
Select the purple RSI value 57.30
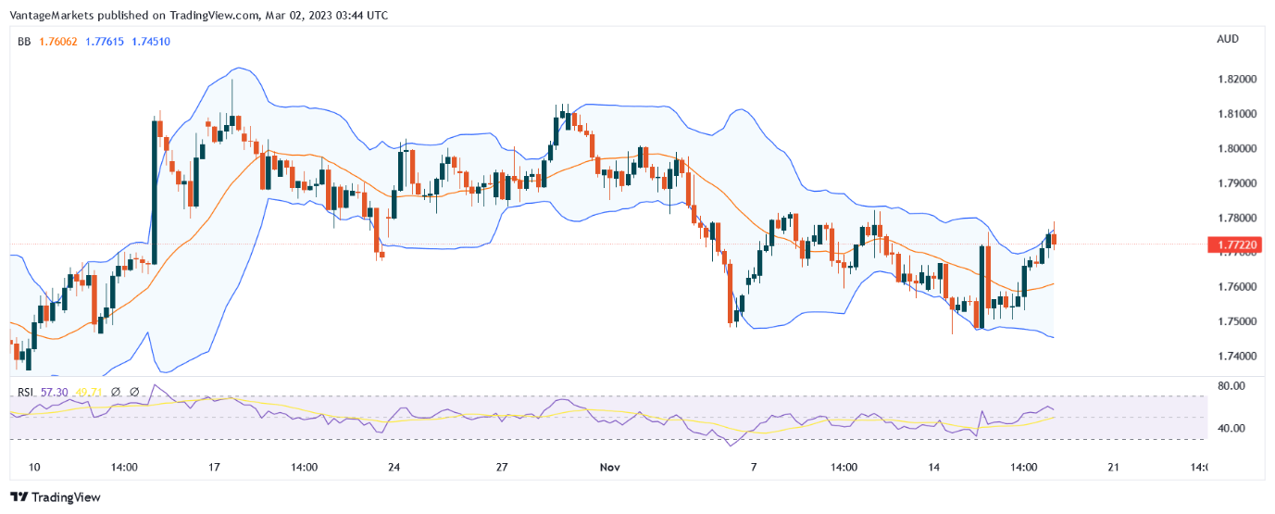tap(55, 393)
